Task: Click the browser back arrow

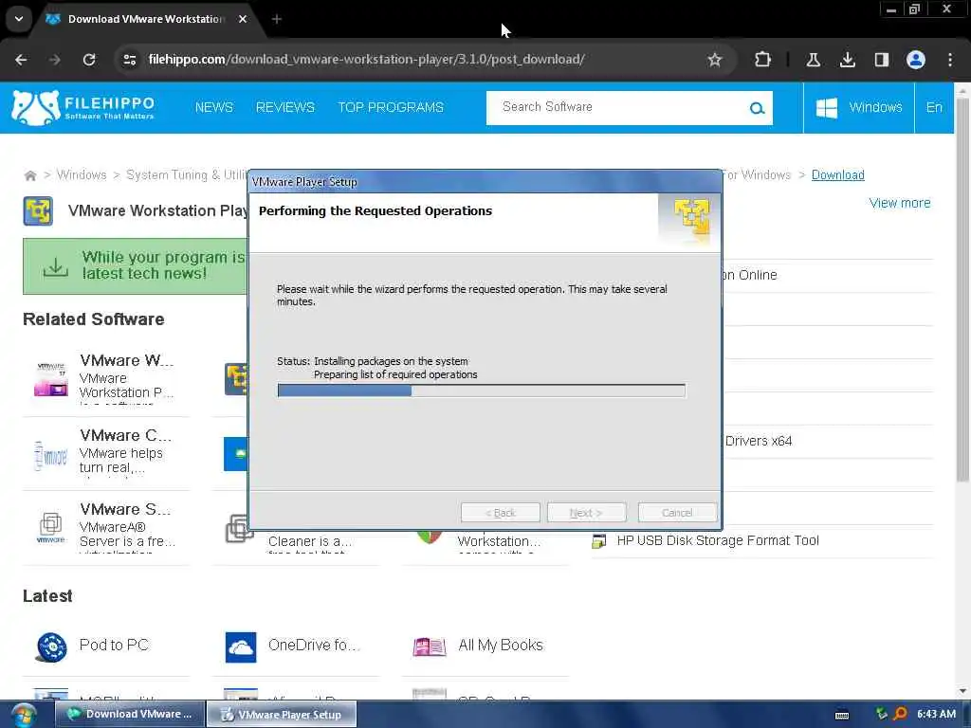Action: (x=21, y=60)
